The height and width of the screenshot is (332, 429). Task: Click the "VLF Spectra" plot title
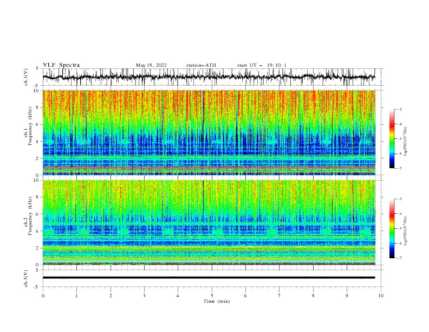(x=61, y=65)
